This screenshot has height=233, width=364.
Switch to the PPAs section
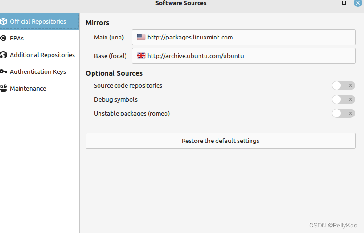point(40,38)
